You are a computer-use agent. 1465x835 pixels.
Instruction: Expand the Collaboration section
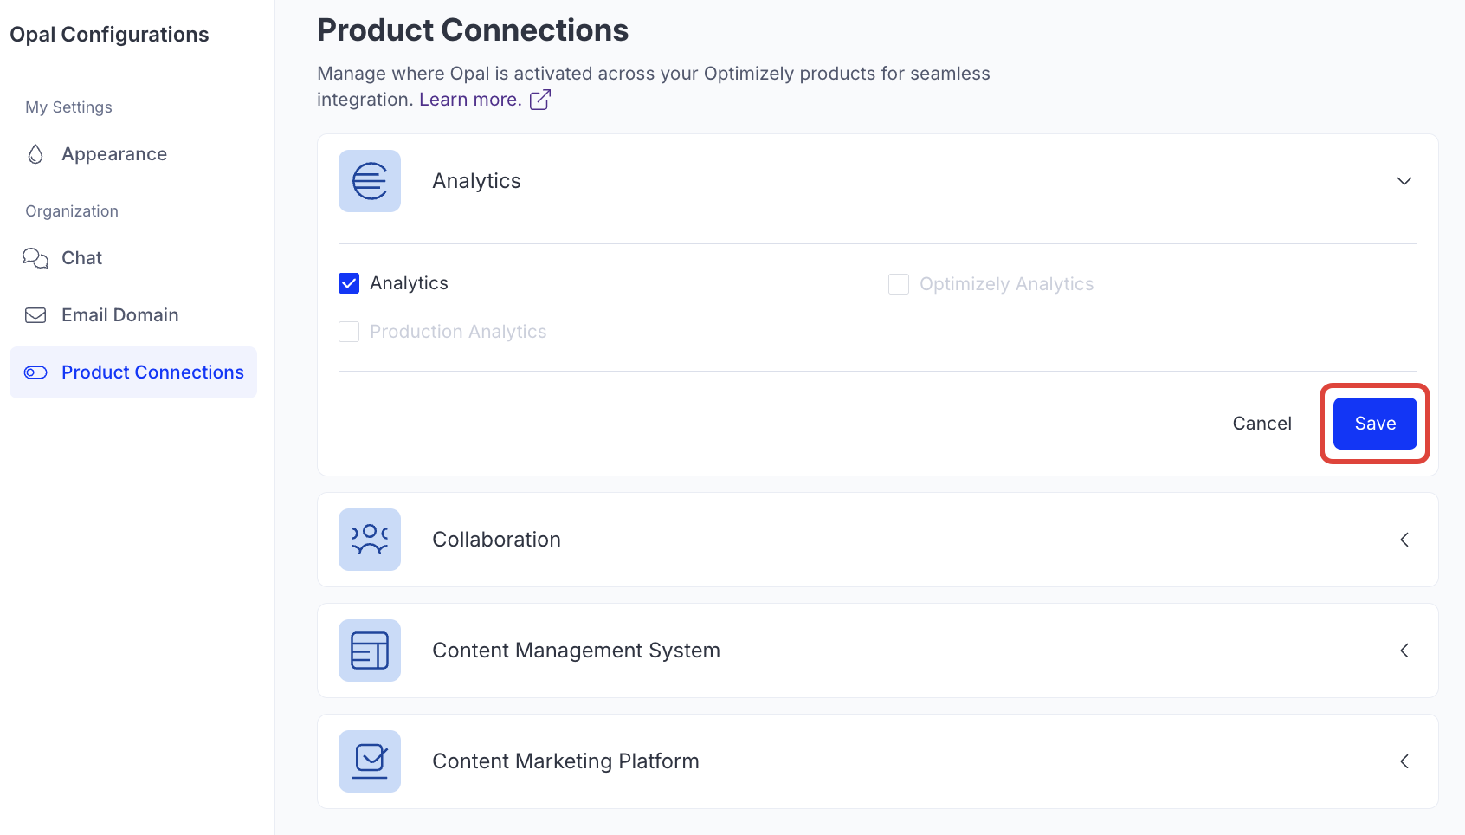(1404, 540)
